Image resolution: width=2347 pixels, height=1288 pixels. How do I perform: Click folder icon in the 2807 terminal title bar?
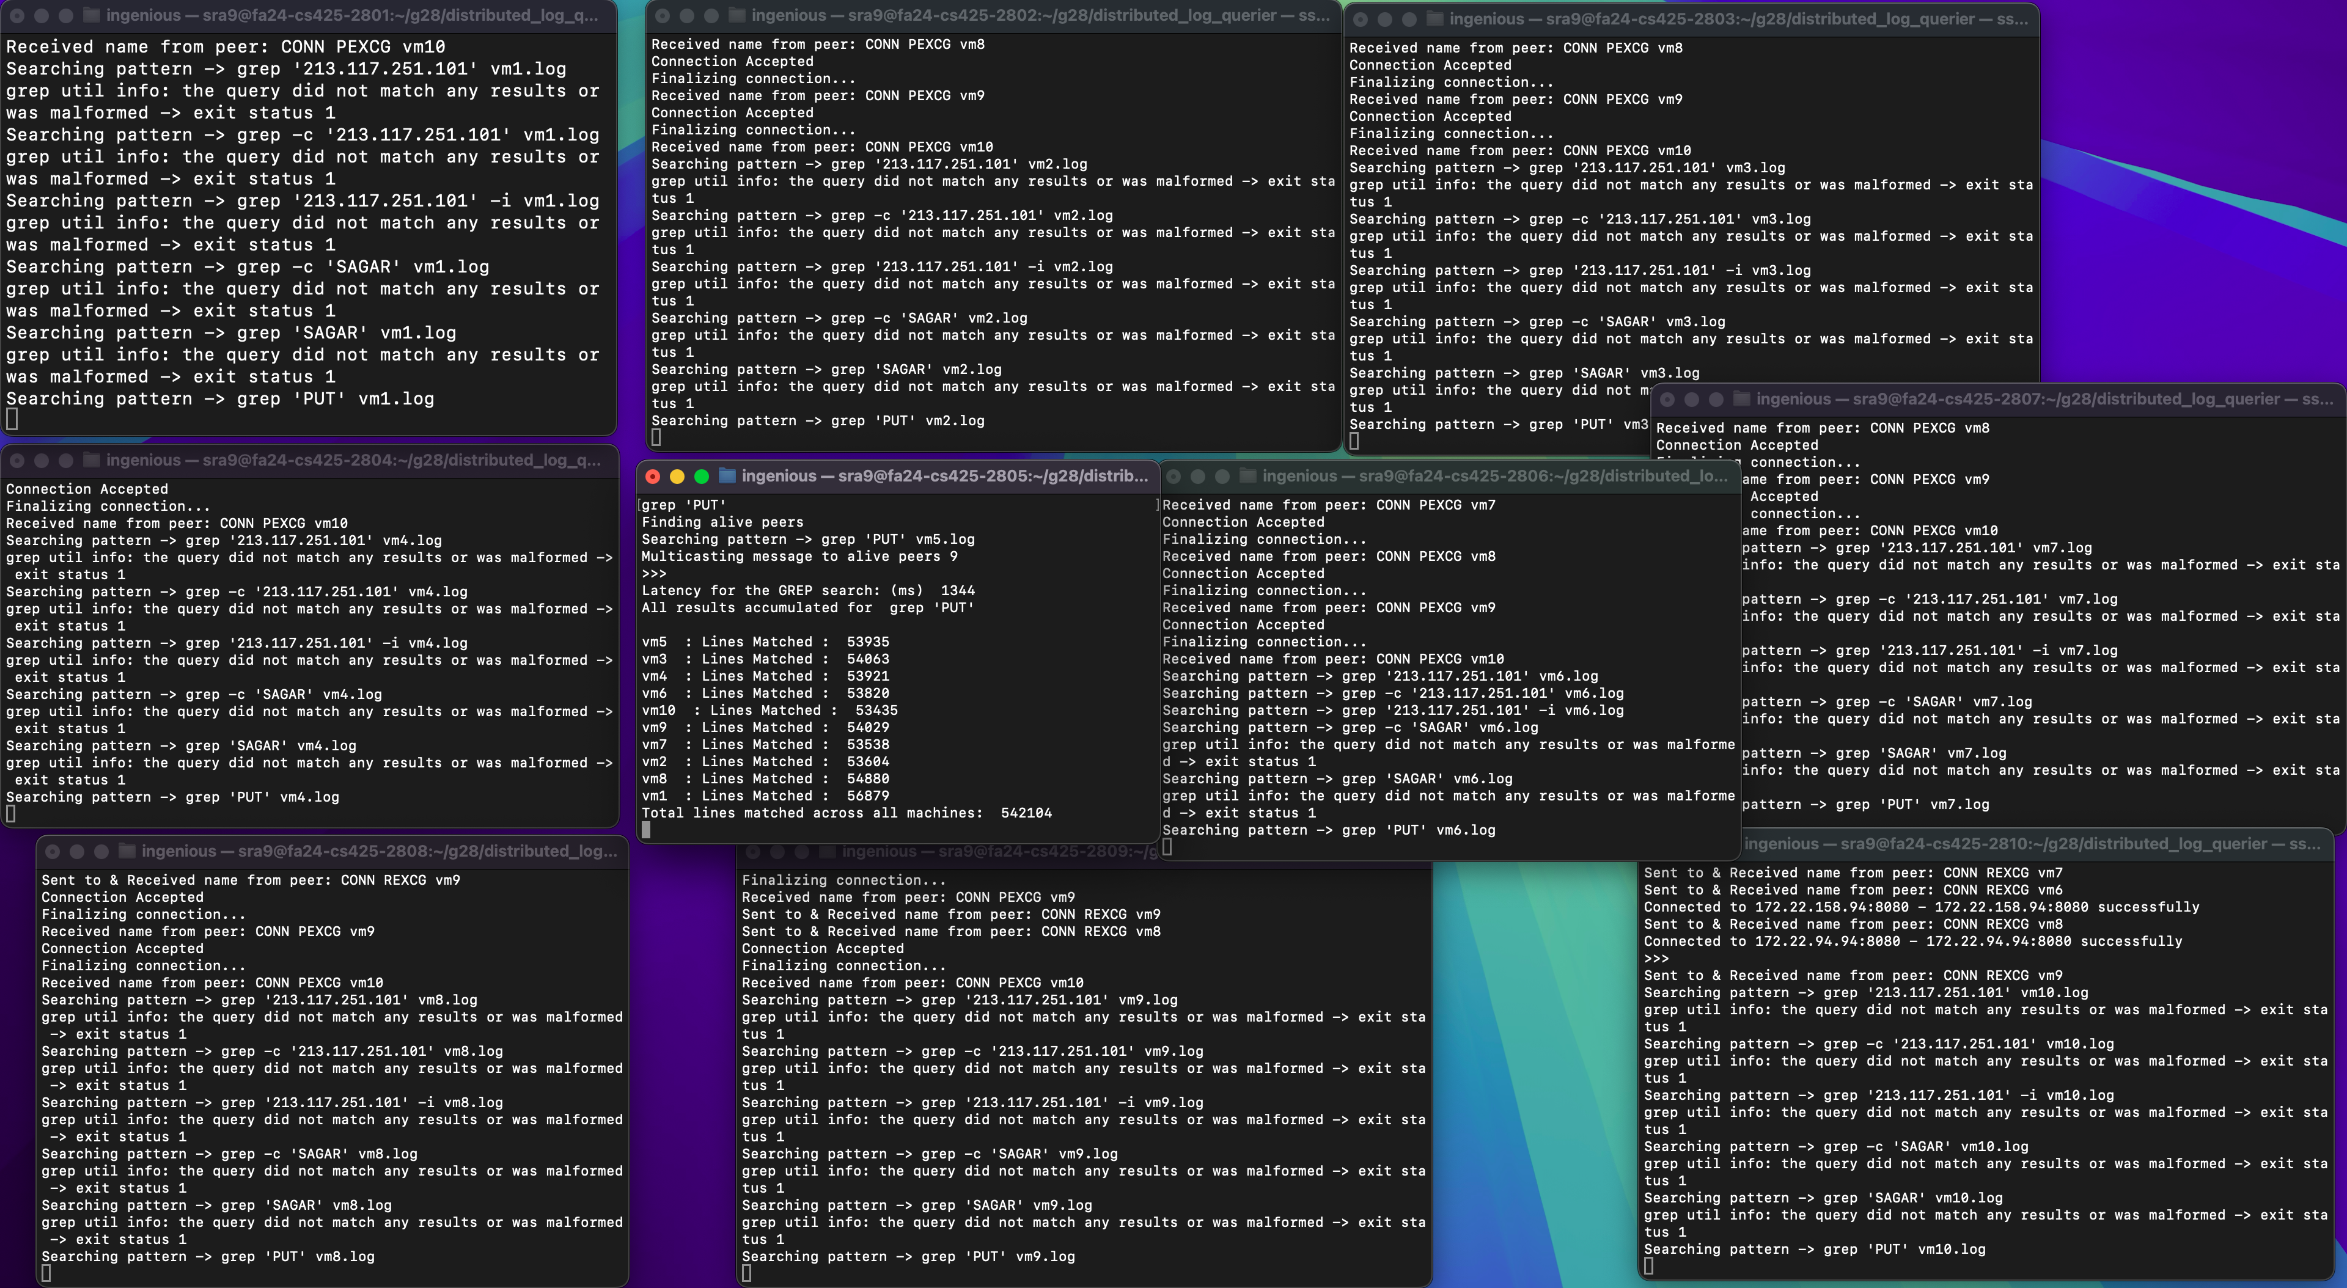[x=1741, y=399]
